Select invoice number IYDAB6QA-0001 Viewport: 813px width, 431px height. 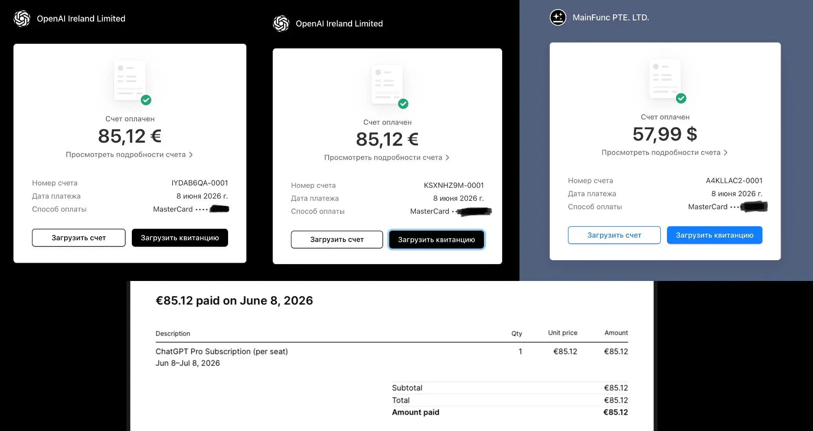pos(199,183)
